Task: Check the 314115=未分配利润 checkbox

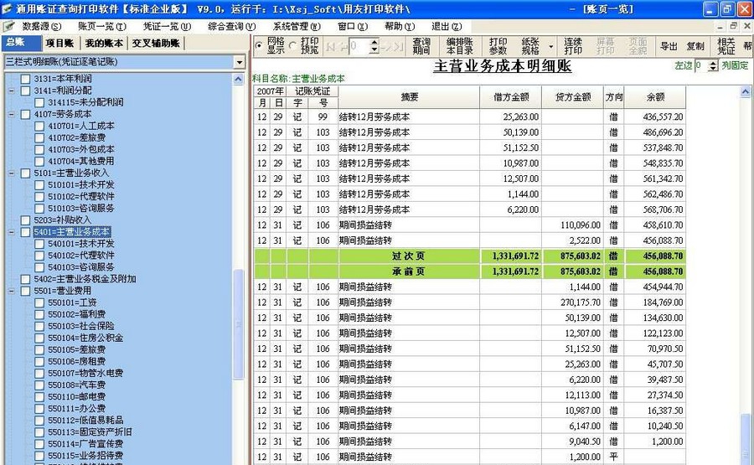Action: pyautogui.click(x=39, y=102)
